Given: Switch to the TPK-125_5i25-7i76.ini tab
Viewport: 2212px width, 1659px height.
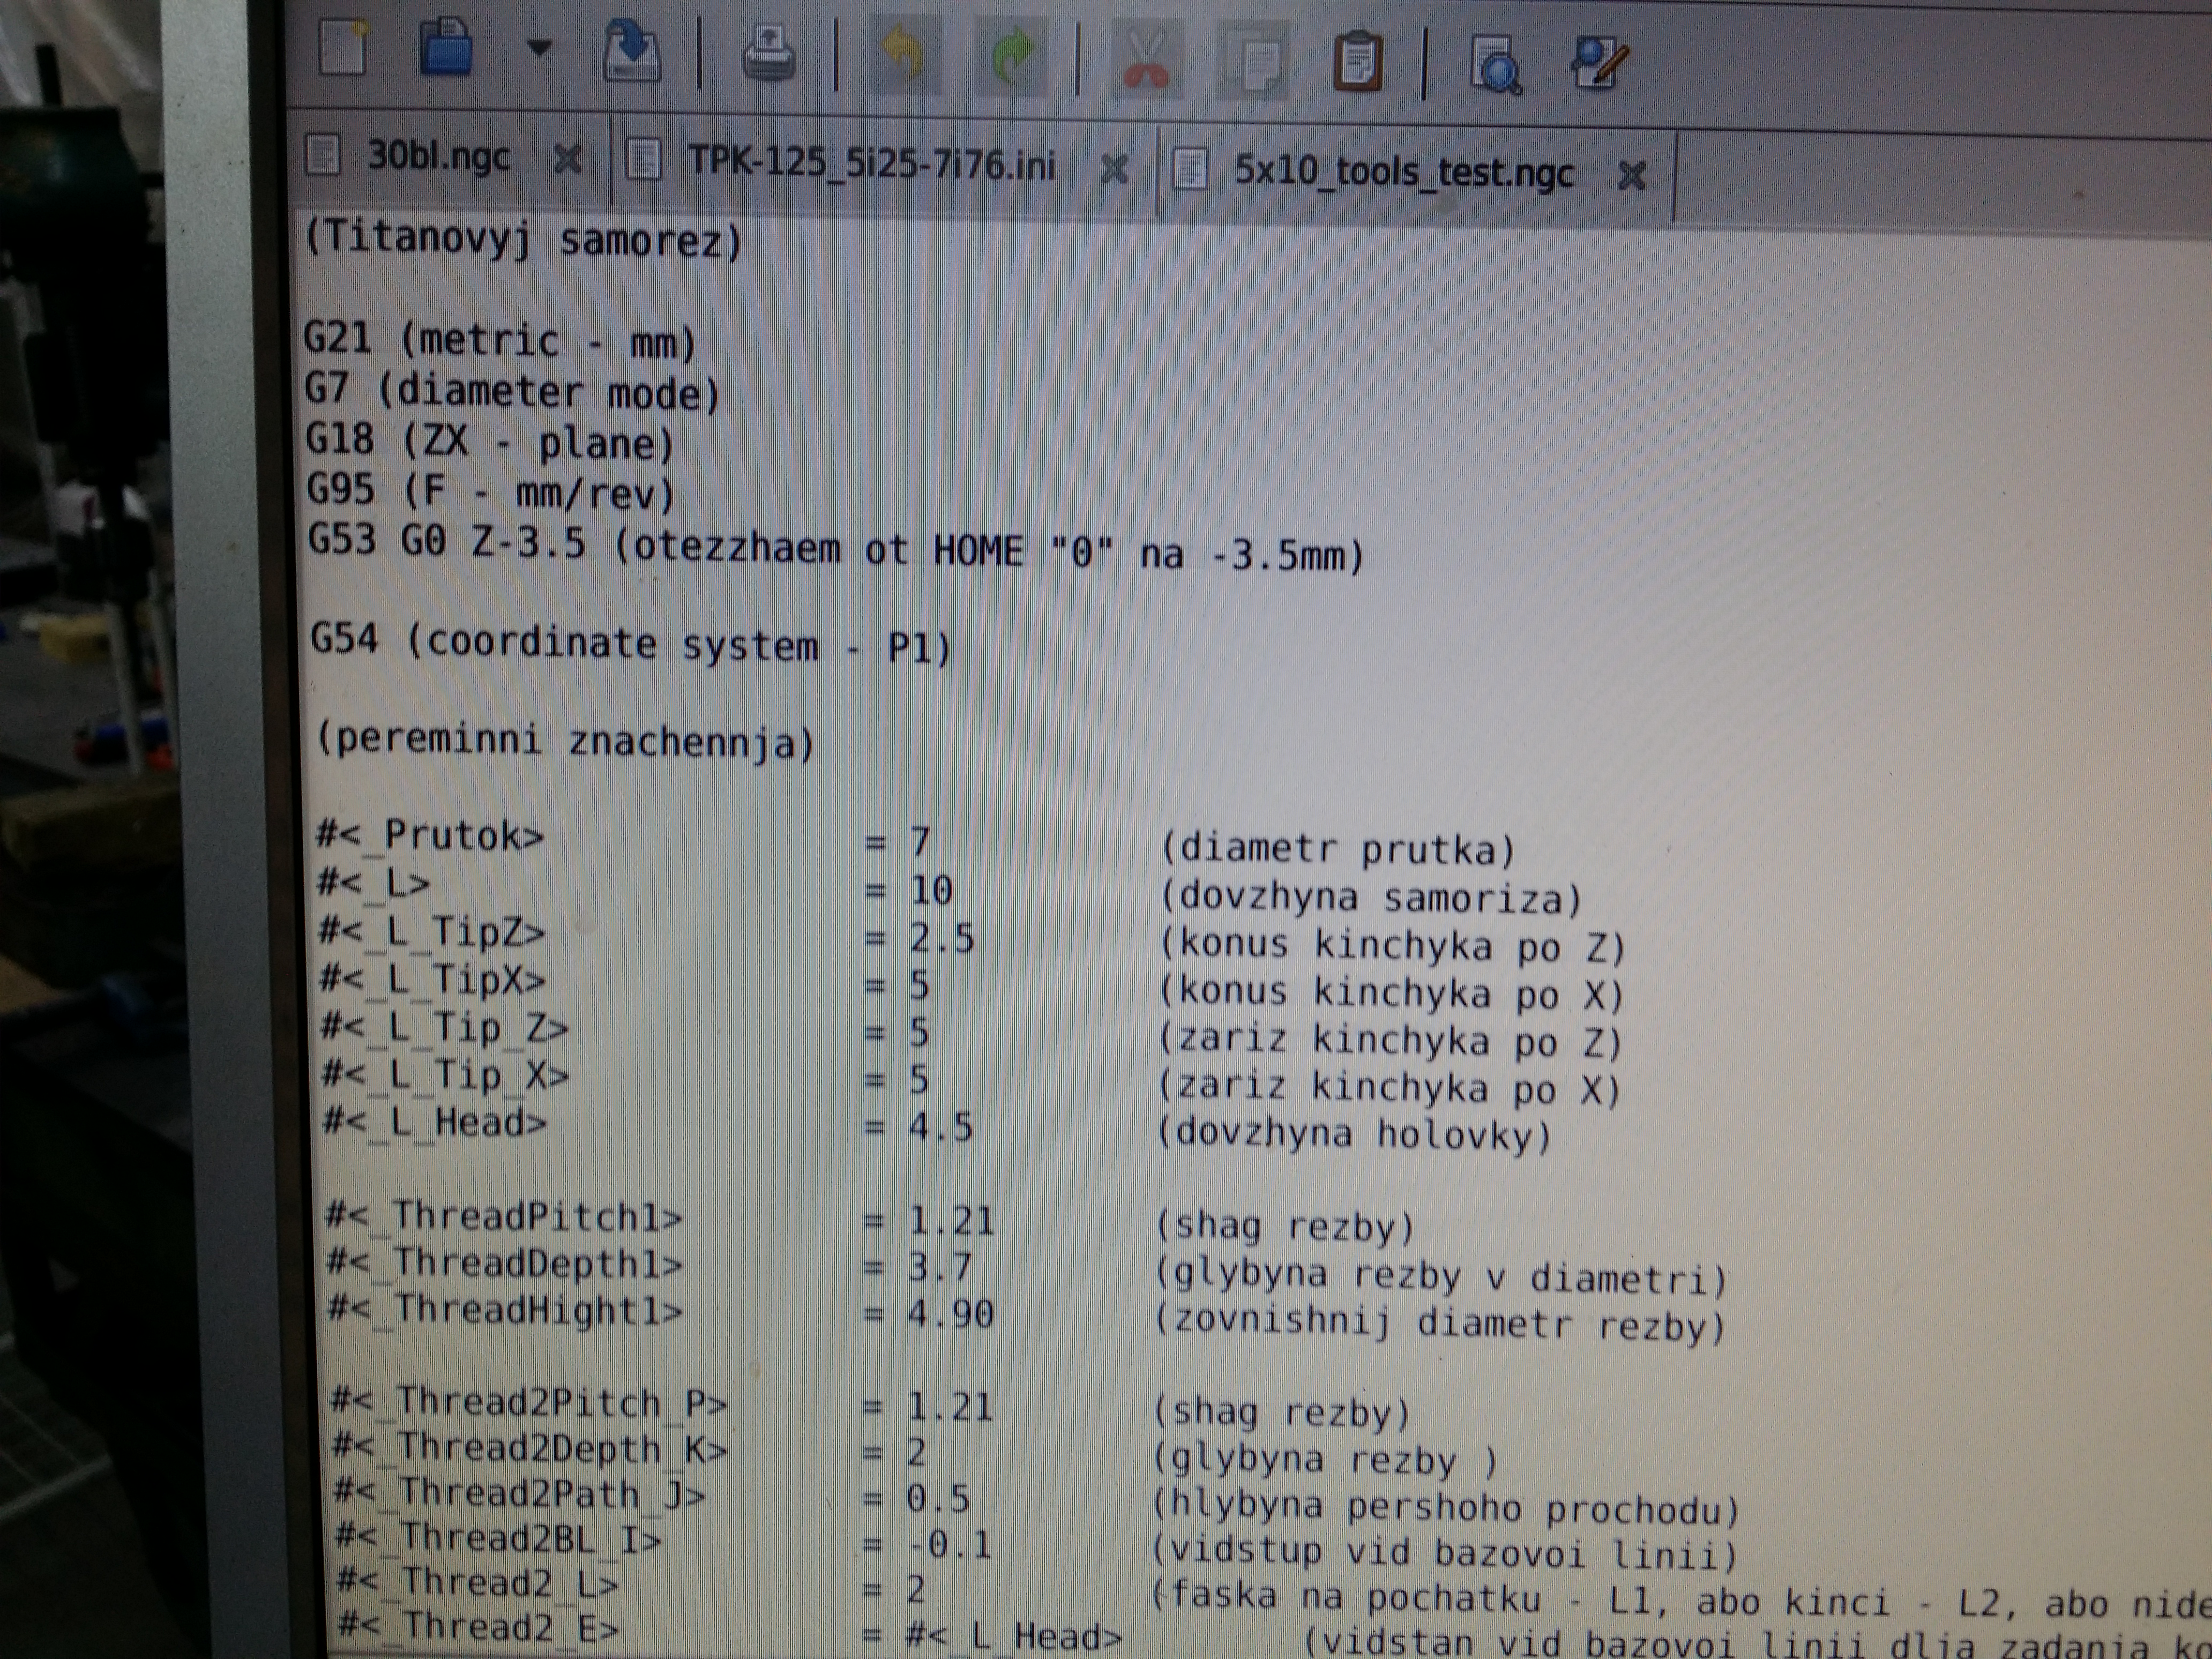Looking at the screenshot, I should pos(870,163).
